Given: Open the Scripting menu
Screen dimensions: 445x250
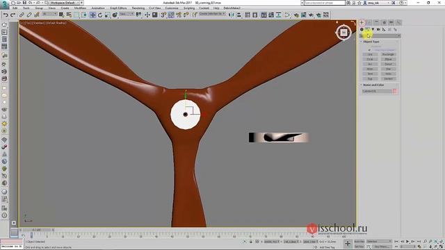Looking at the screenshot, I should point(189,8).
